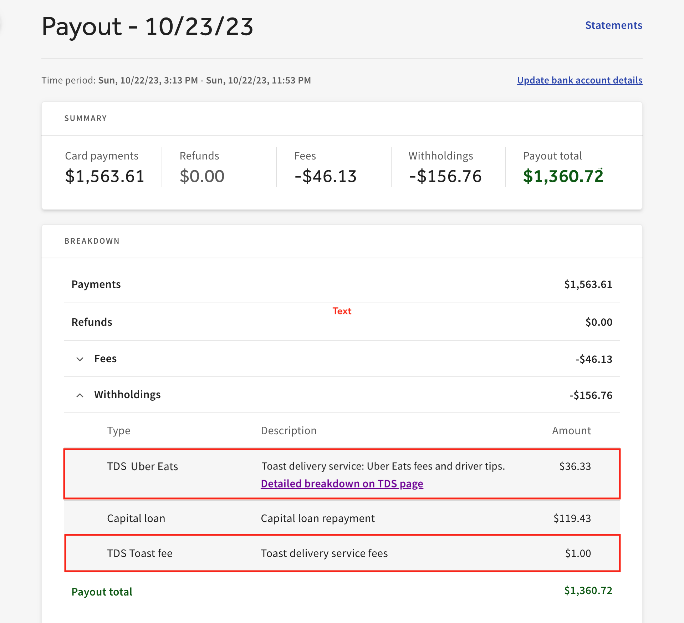The height and width of the screenshot is (623, 684).
Task: Click Update bank account details link
Action: pyautogui.click(x=580, y=80)
